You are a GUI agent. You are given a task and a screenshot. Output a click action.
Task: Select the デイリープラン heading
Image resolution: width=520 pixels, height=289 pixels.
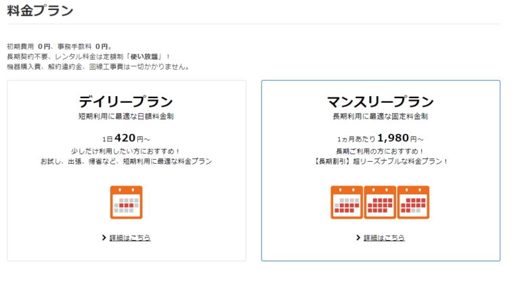tap(126, 102)
